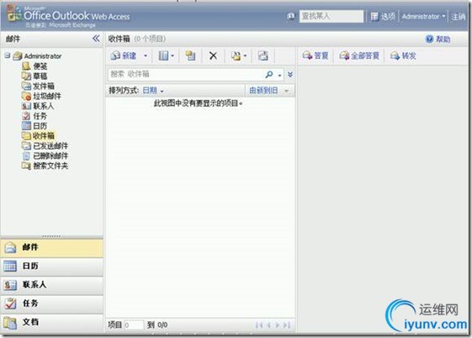Open the Sent Items folder (已发送邮件)

45,145
